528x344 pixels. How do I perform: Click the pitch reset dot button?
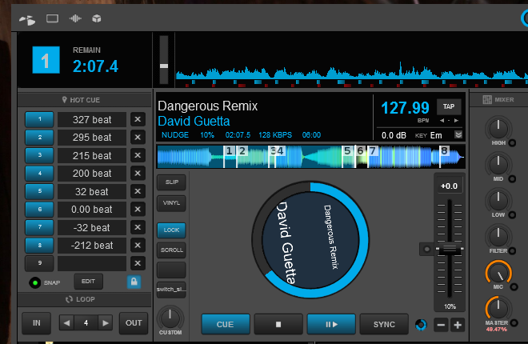pyautogui.click(x=426, y=250)
